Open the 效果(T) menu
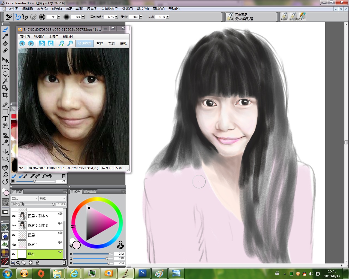Image resolution: width=349 pixels, height=279 pixels. [128, 9]
